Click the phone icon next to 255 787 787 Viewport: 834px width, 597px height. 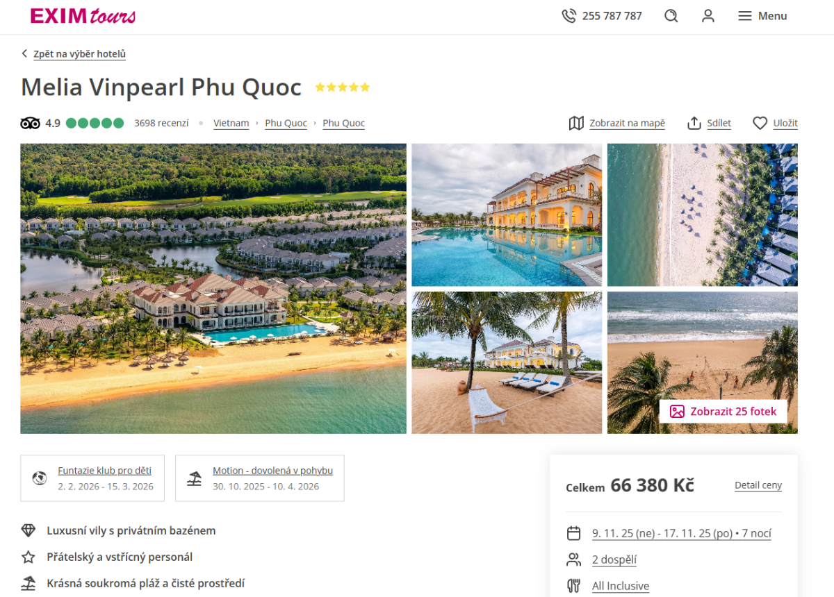pos(569,16)
